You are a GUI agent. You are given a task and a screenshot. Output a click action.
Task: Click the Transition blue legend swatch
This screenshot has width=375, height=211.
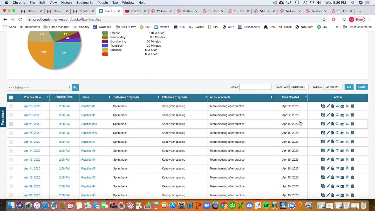pyautogui.click(x=105, y=46)
